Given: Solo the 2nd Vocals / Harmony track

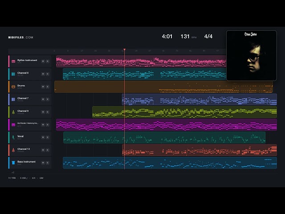Looking at the screenshot, I should (x=48, y=125).
